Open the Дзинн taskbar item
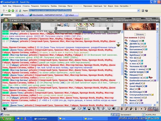161x121 pixels. coord(95,119)
